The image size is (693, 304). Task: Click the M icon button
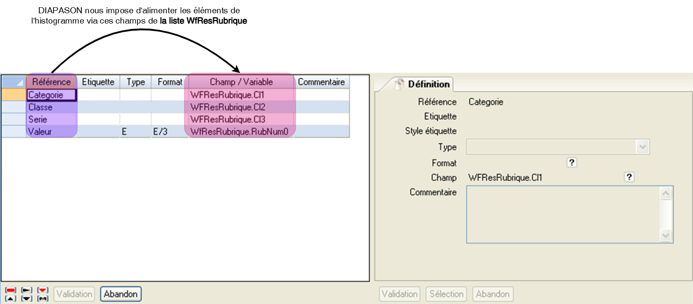point(42,298)
